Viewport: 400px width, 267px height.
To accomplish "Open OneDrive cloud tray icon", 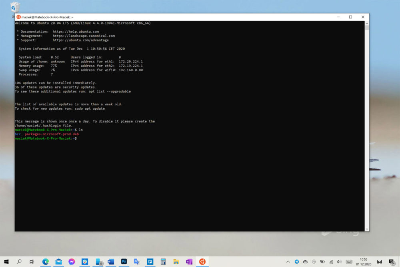I will click(x=305, y=262).
